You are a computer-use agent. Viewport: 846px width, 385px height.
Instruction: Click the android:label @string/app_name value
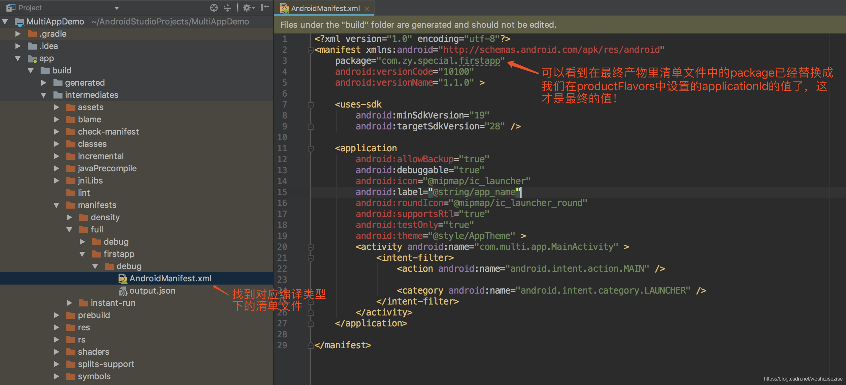coord(474,192)
